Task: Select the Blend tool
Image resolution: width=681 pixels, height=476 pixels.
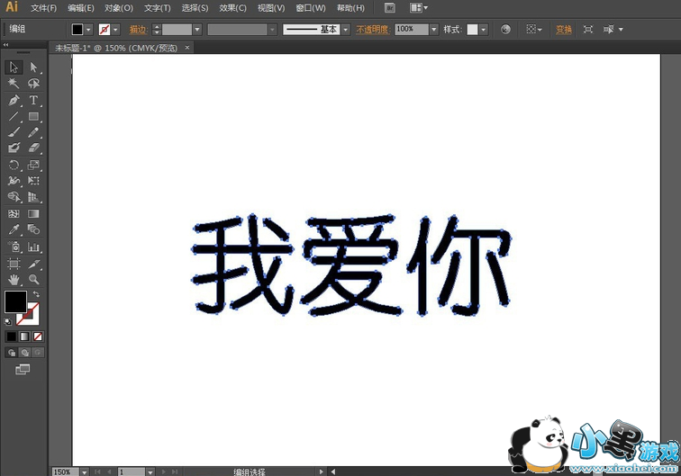Action: [x=33, y=229]
